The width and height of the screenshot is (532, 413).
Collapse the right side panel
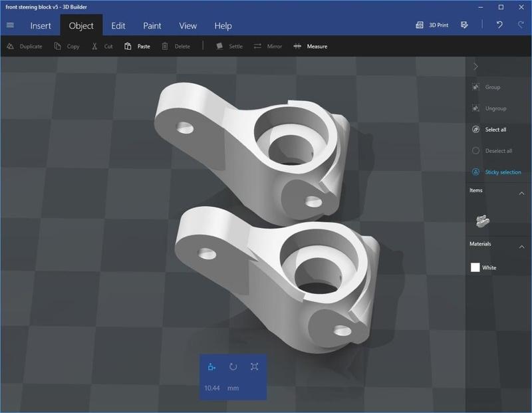tap(475, 67)
